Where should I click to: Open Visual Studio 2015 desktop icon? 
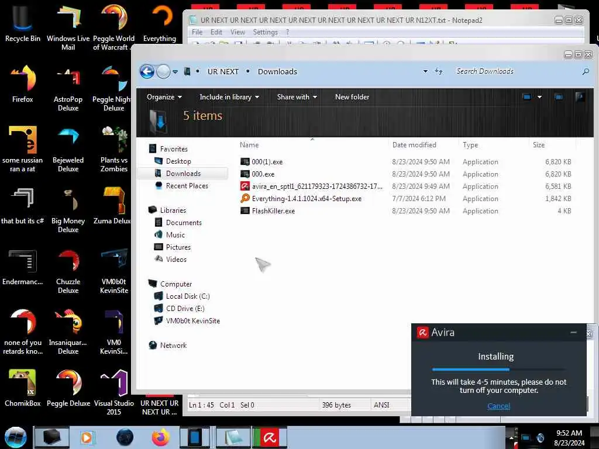[x=114, y=392]
